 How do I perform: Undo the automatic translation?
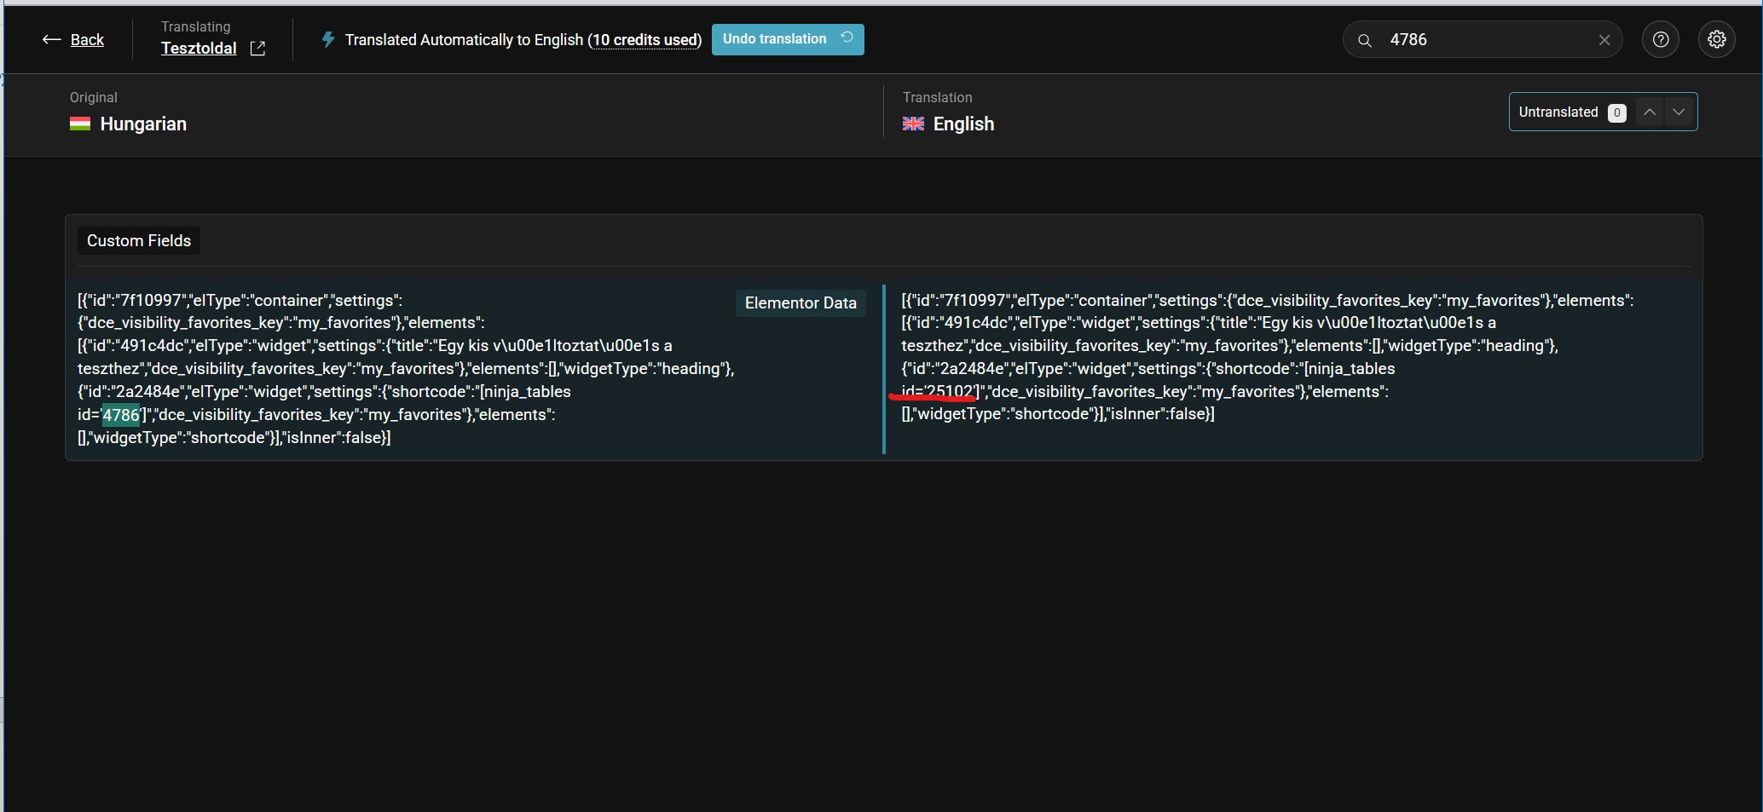(788, 39)
